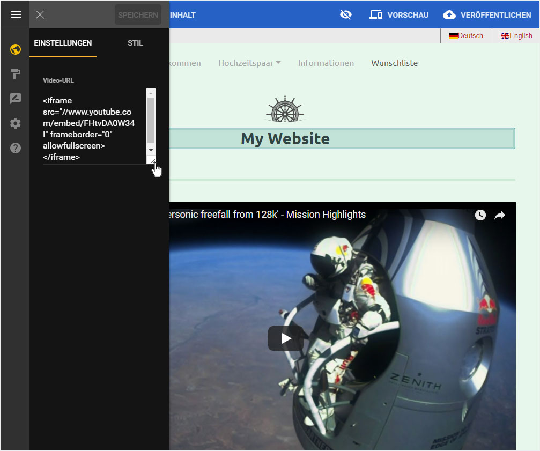
Task: Open the edit/blog note icon in sidebar
Action: [16, 99]
